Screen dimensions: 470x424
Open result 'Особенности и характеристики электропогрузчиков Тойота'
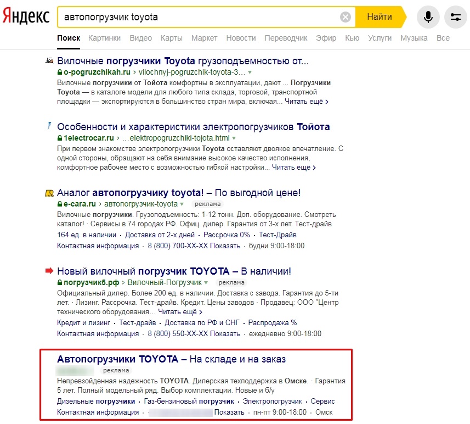194,127
